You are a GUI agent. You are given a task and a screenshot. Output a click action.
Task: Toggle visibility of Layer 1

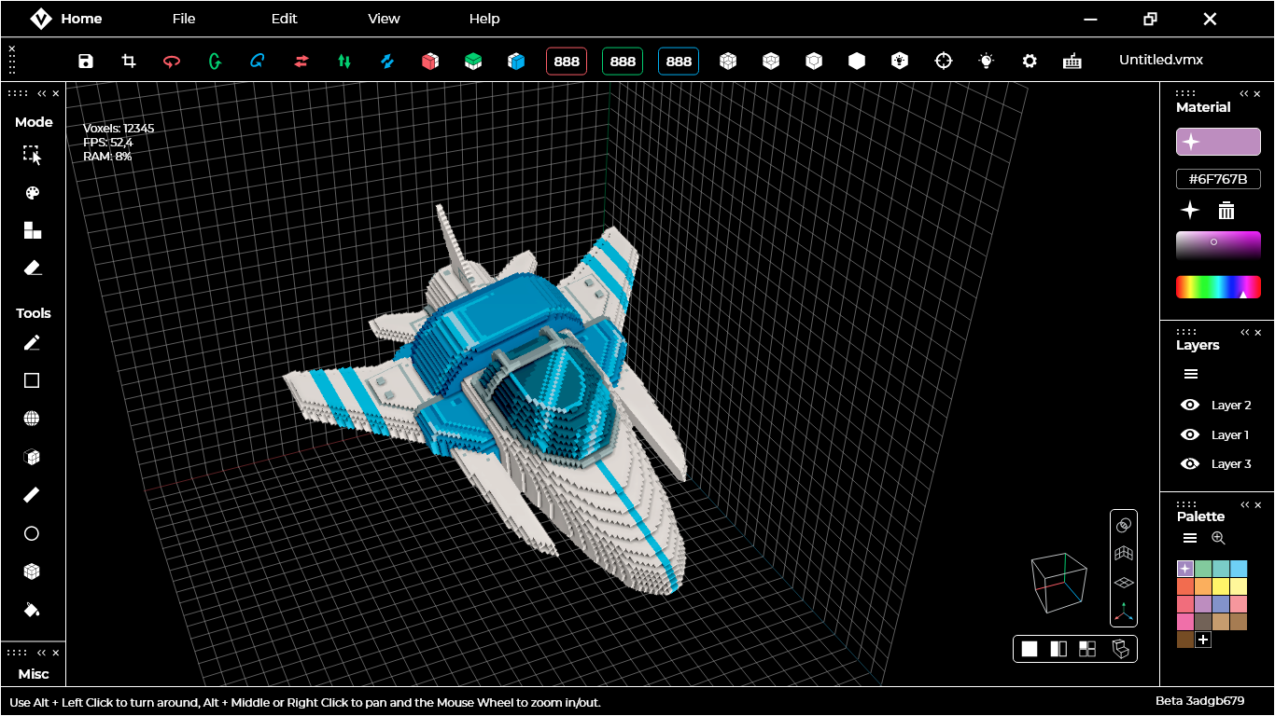(1189, 434)
